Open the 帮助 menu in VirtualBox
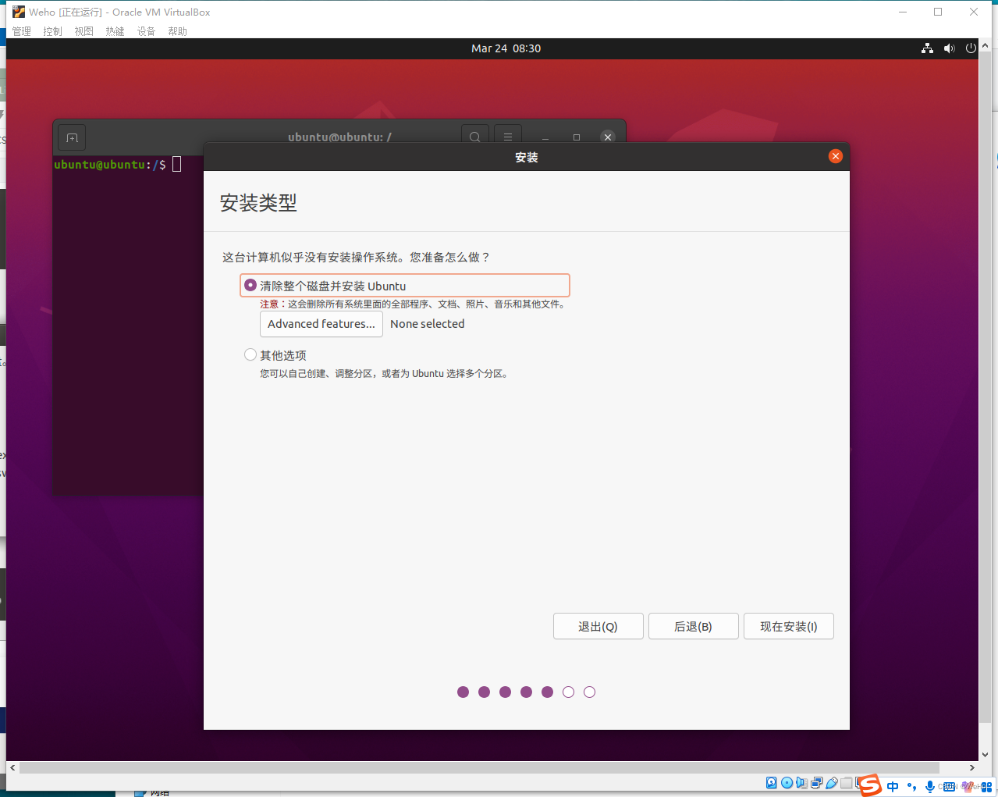This screenshot has height=797, width=998. [178, 31]
